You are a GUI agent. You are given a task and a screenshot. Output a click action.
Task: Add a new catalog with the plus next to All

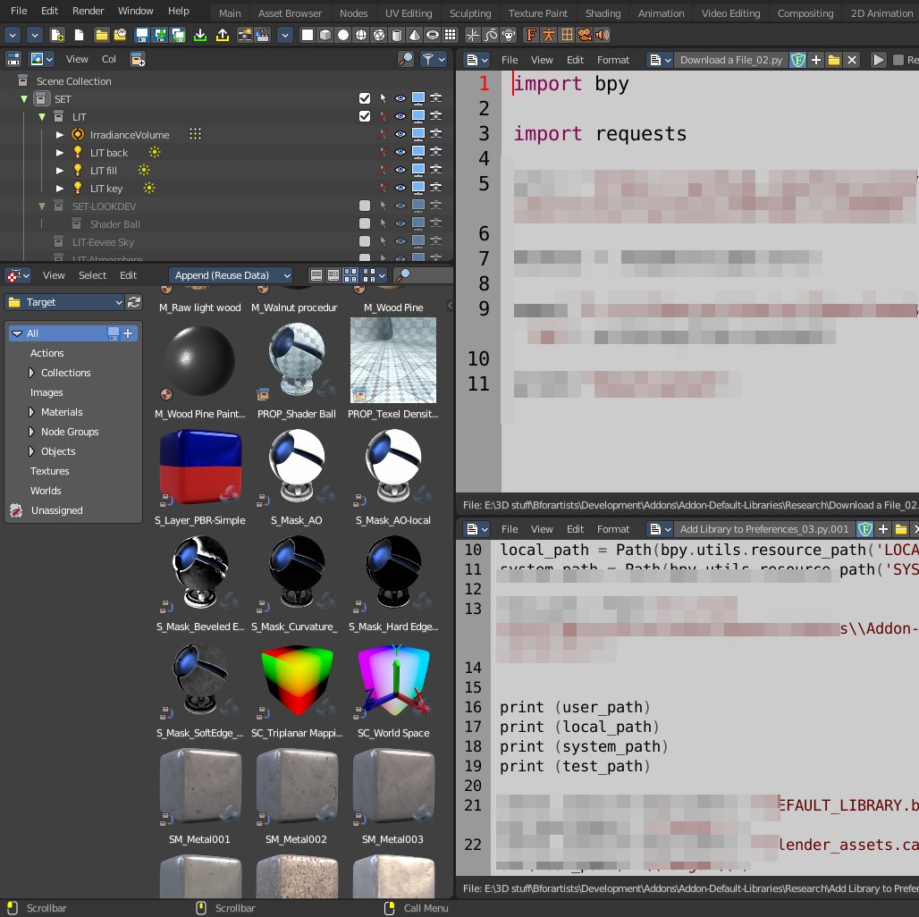pyautogui.click(x=128, y=333)
